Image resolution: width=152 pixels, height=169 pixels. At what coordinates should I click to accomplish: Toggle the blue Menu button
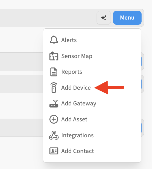tap(127, 18)
